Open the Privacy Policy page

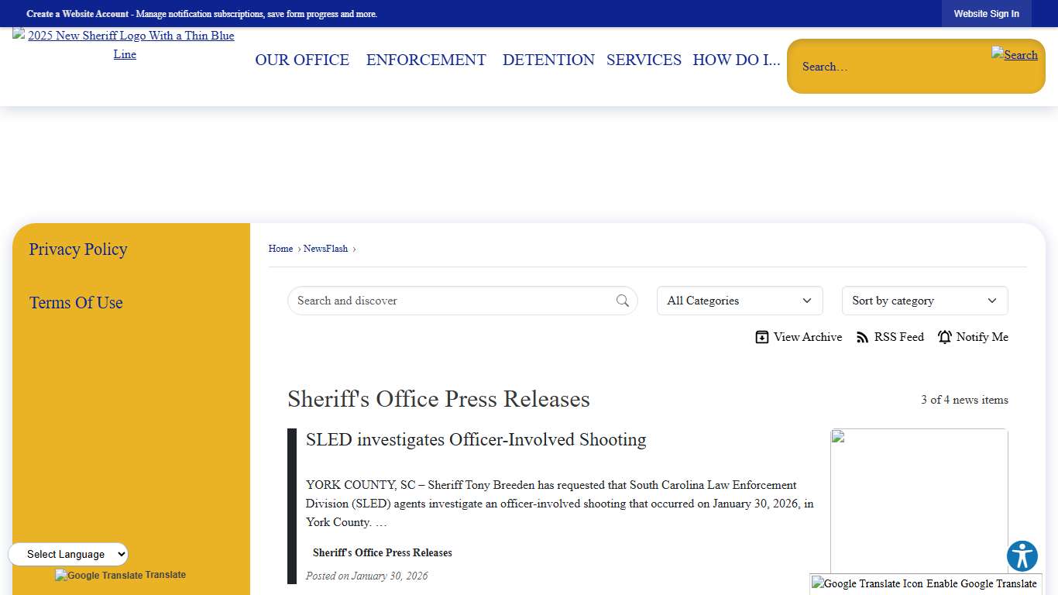[77, 249]
